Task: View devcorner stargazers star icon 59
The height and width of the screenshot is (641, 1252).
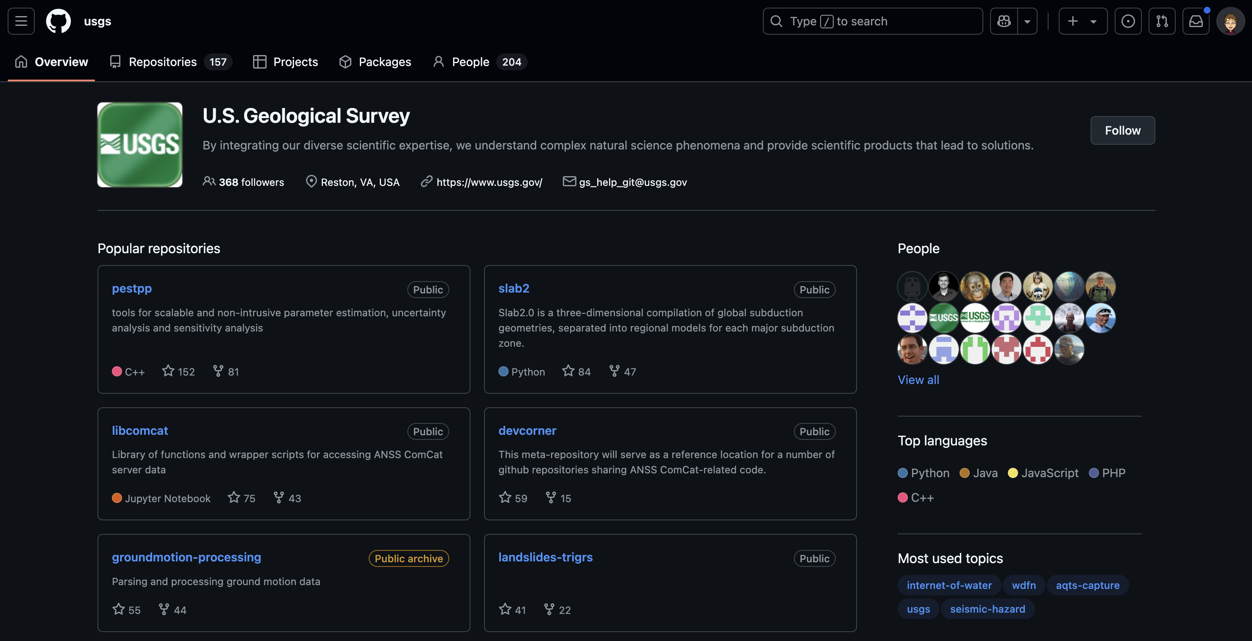Action: pyautogui.click(x=513, y=498)
